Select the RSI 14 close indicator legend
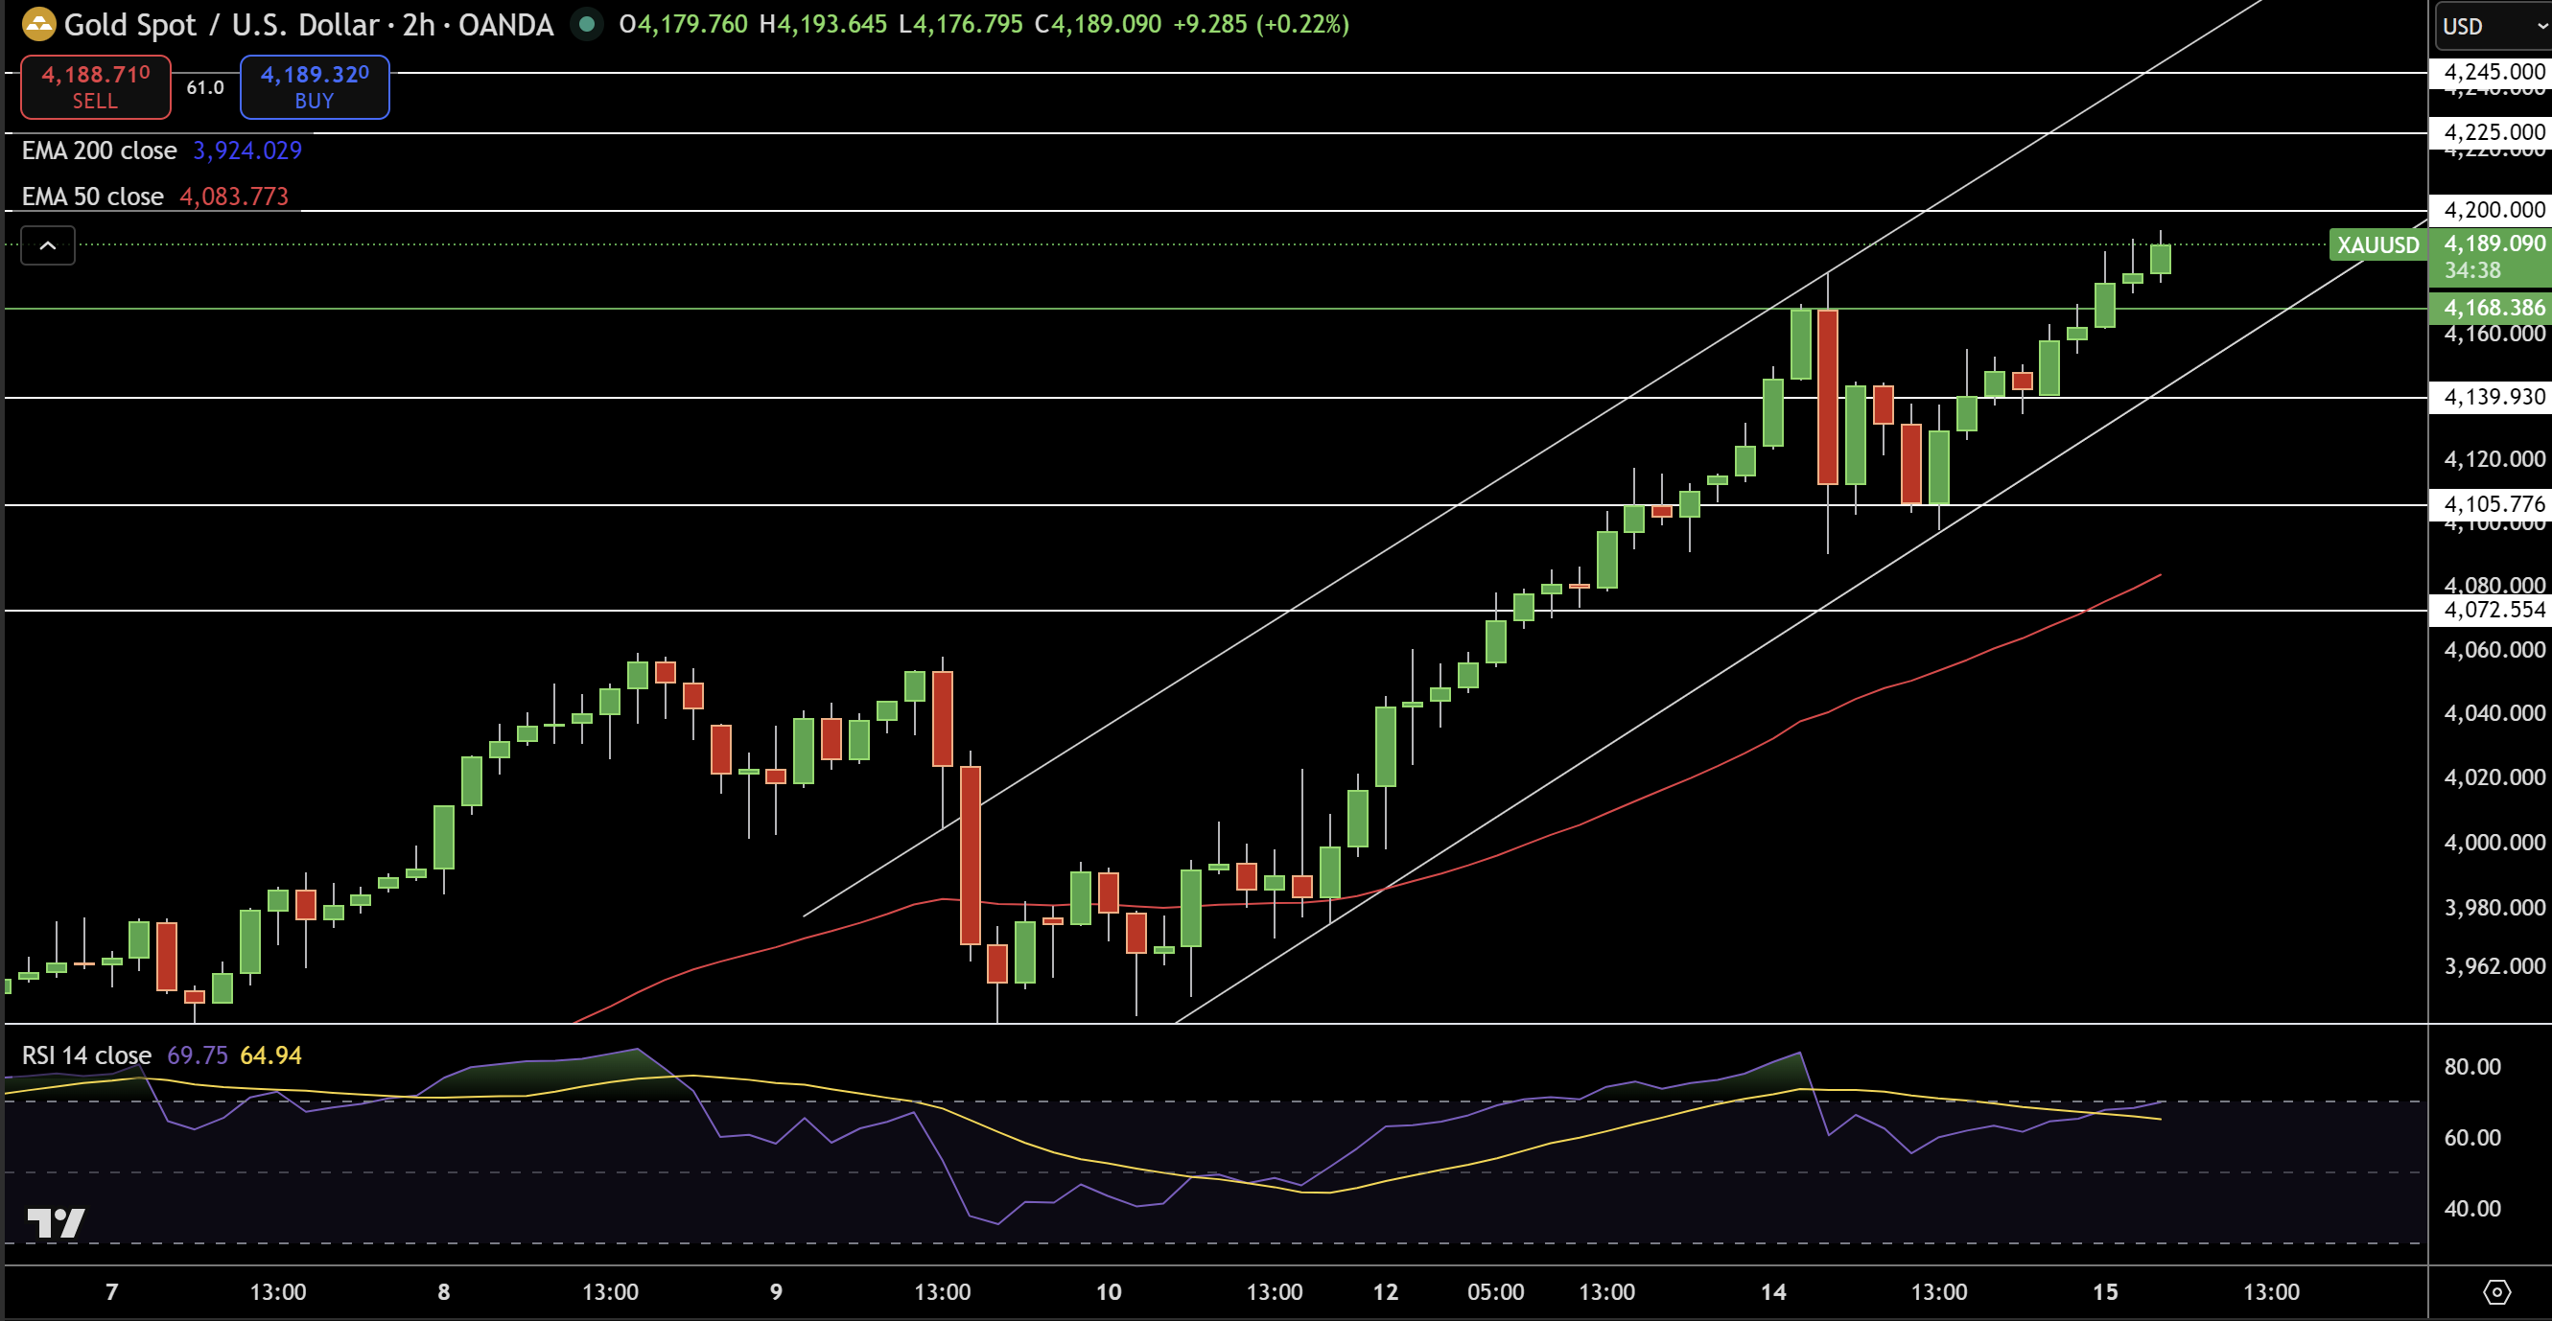Image resolution: width=2552 pixels, height=1321 pixels. [86, 1055]
